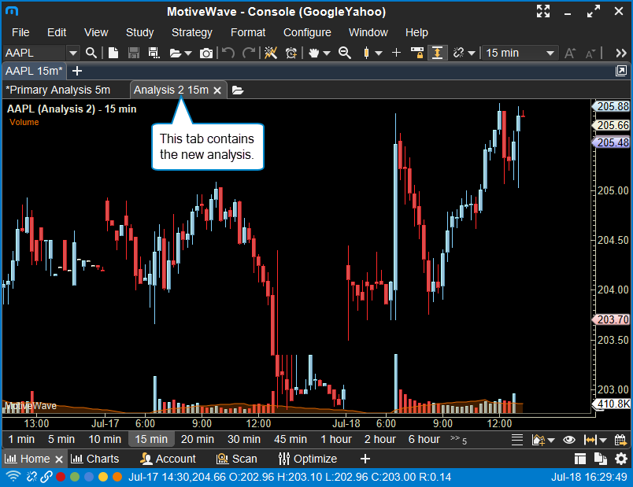Close the Home page tab
Screen dimensions: 633x487
[x=59, y=459]
